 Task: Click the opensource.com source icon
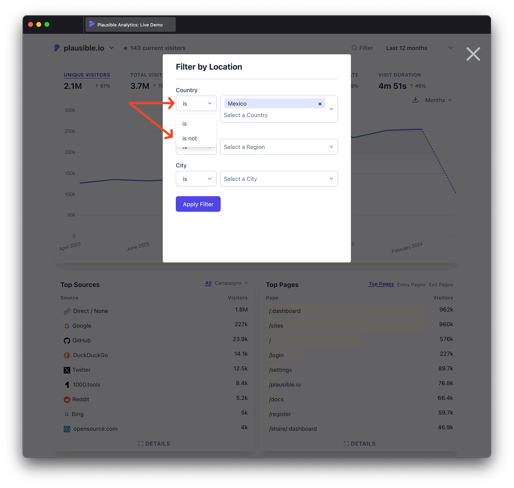(x=67, y=429)
